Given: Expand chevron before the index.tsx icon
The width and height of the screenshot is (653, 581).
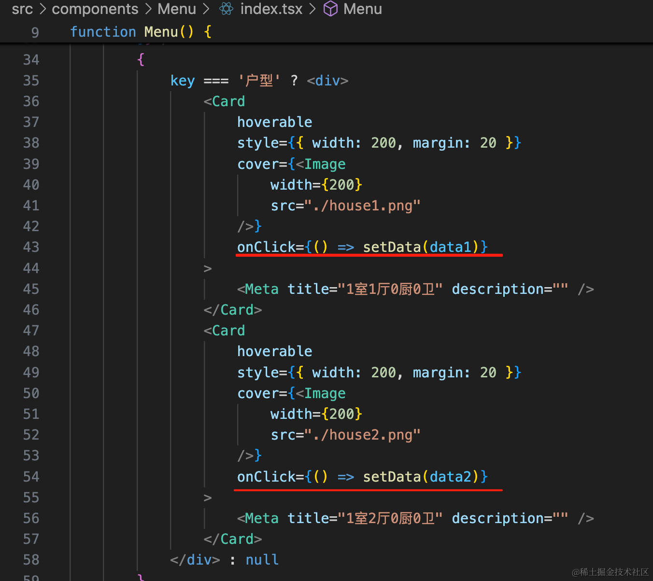Looking at the screenshot, I should [x=207, y=9].
